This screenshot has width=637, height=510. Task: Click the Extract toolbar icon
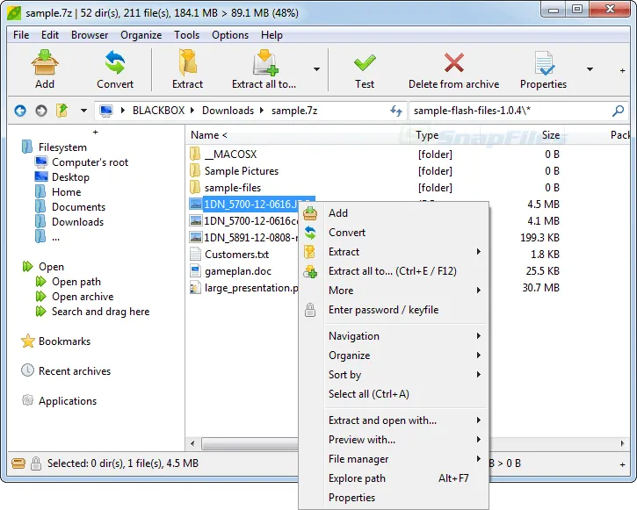tap(187, 63)
